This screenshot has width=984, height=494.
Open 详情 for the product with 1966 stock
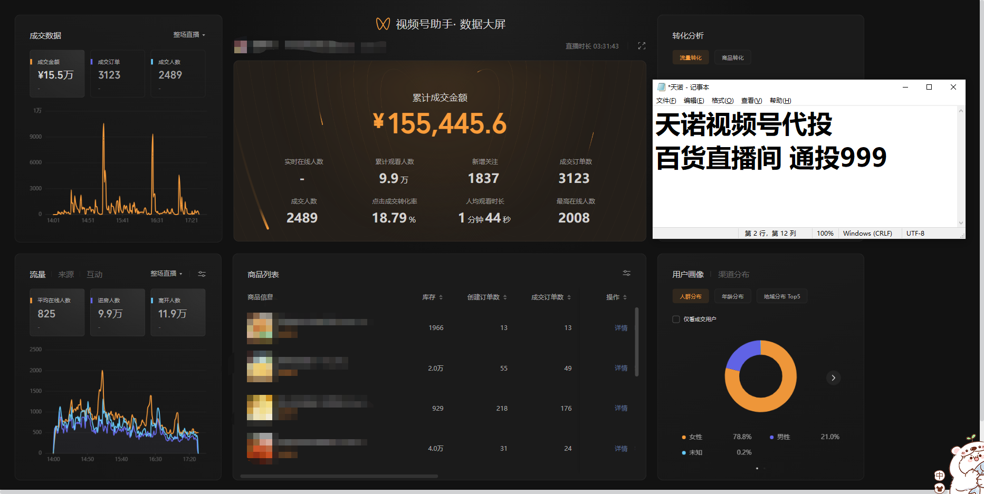coord(621,328)
